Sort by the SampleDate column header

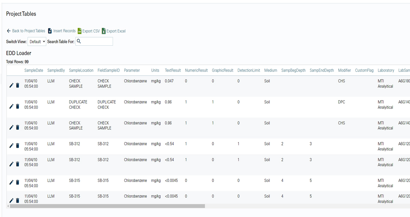[33, 70]
